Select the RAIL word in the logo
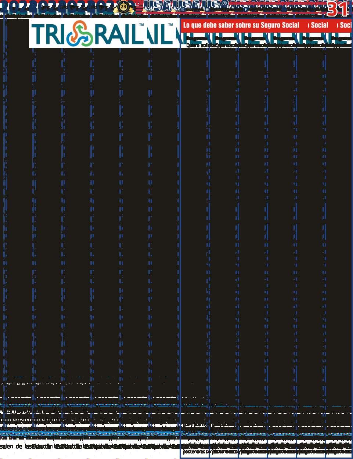Screen dimensions: 353x459 (118, 35)
